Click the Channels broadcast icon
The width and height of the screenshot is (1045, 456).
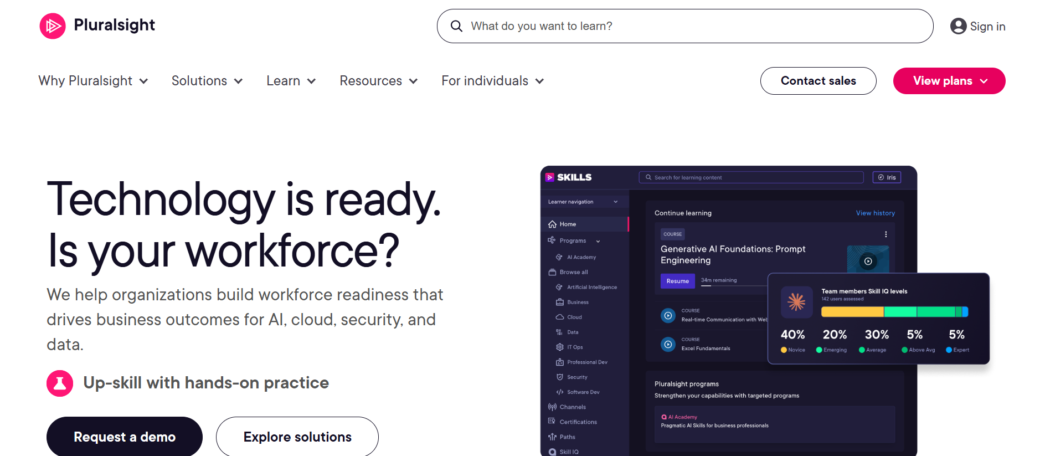[x=552, y=407]
